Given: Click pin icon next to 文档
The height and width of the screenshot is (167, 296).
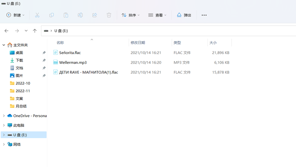Looking at the screenshot, I should [44, 68].
